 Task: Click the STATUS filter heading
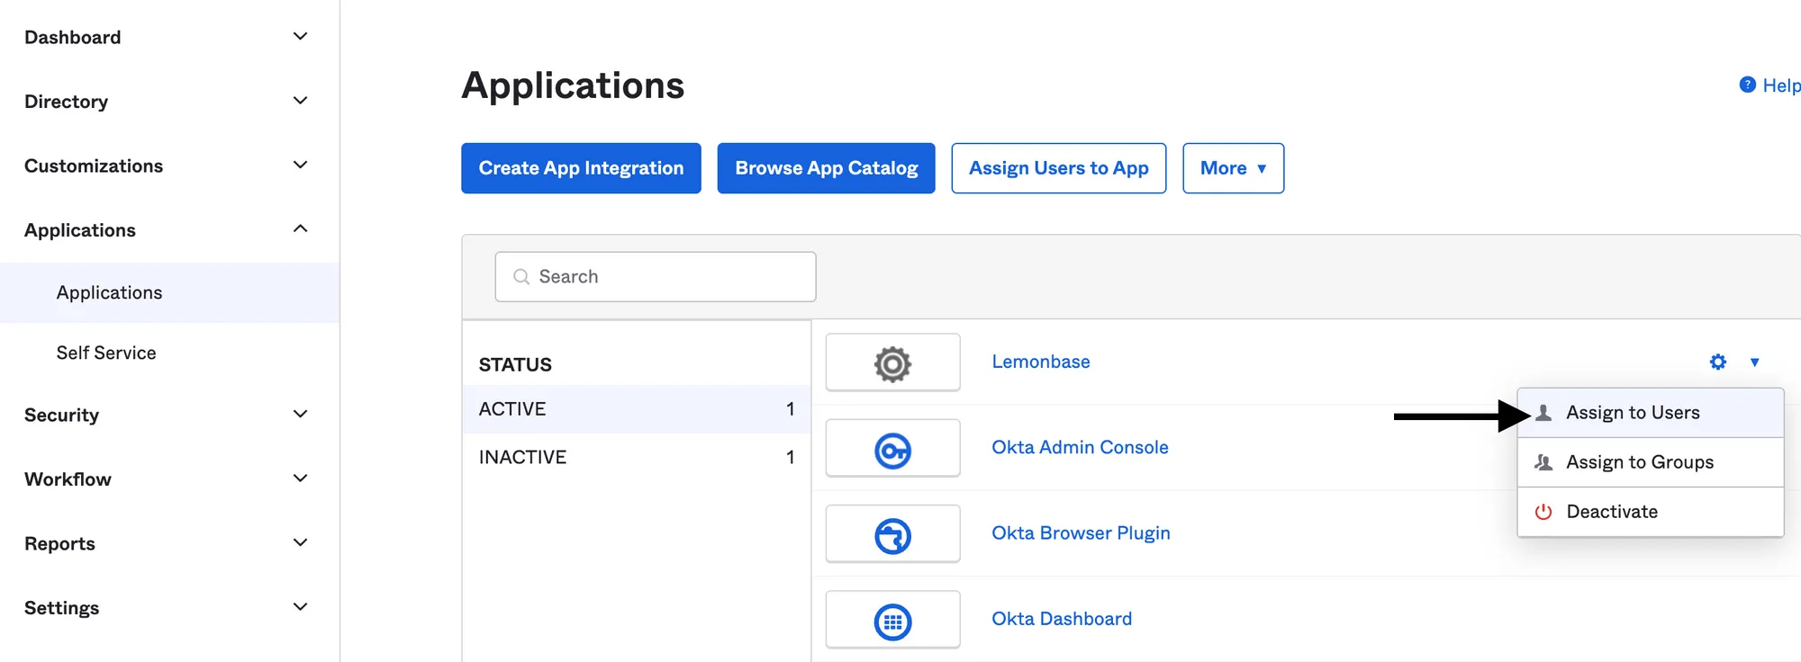pyautogui.click(x=515, y=364)
